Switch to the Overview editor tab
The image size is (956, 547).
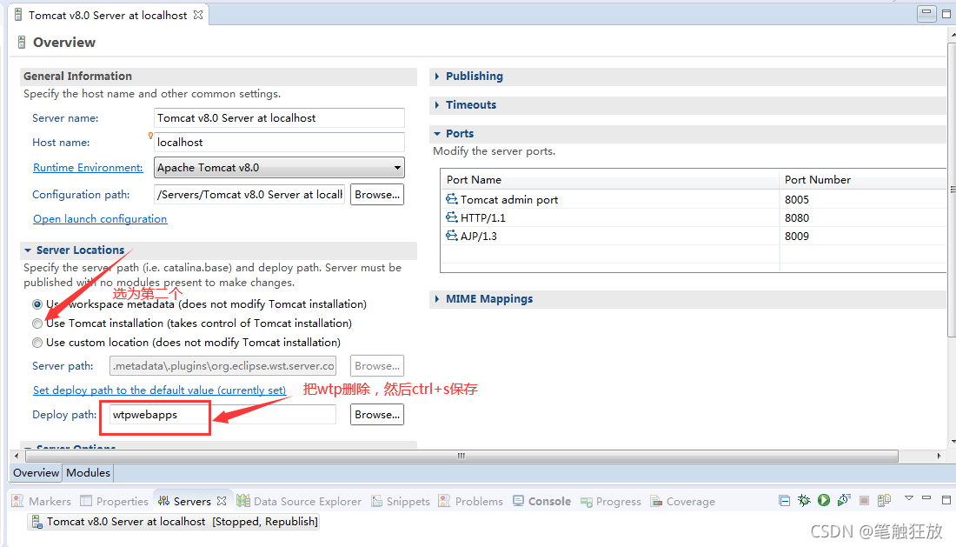click(36, 472)
